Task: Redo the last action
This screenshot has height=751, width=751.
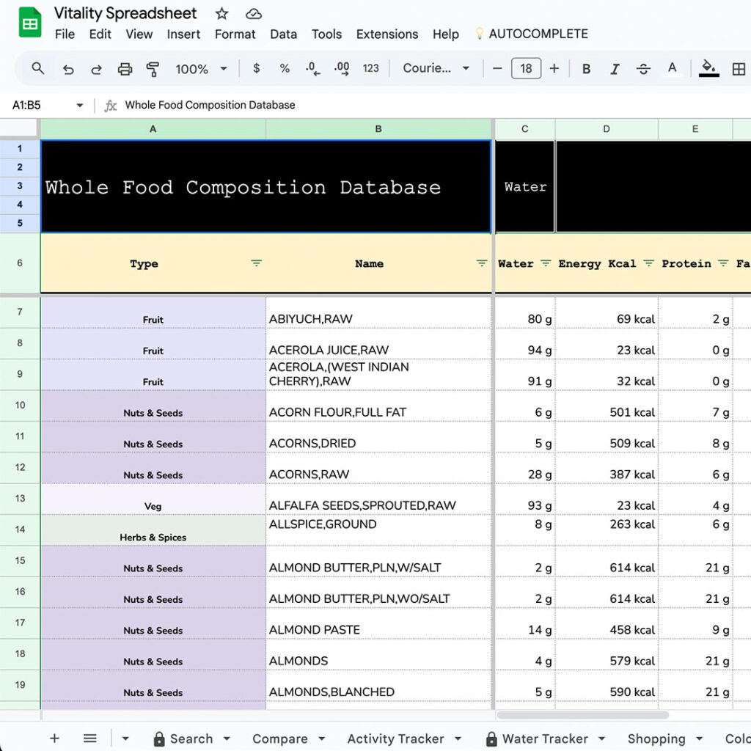Action: point(96,69)
